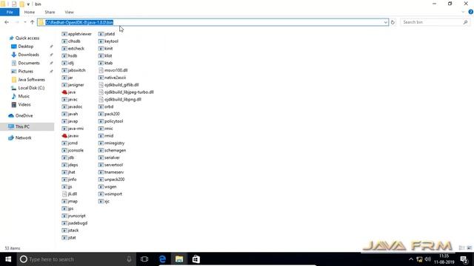Click the search magnifier icon

point(466,22)
